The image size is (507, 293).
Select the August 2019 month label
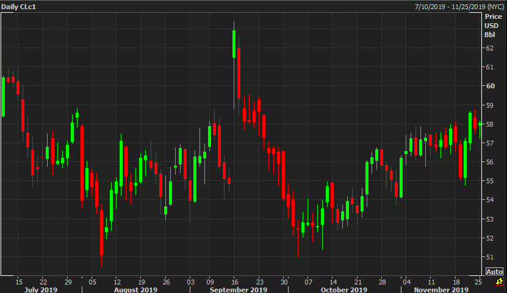click(x=135, y=289)
